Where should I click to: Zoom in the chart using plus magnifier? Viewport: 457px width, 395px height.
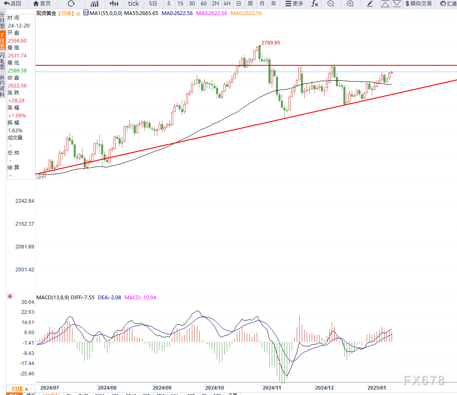point(350,4)
